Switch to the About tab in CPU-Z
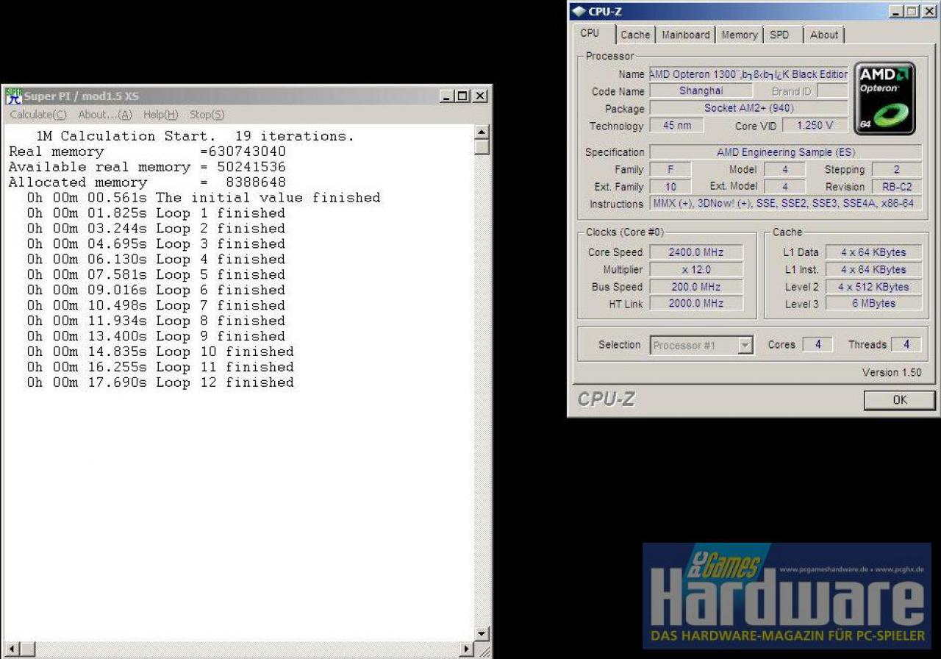The width and height of the screenshot is (941, 659). point(823,35)
